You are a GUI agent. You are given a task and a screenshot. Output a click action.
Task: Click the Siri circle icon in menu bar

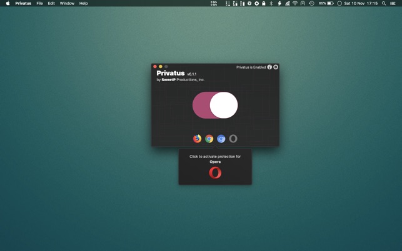[x=339, y=3]
